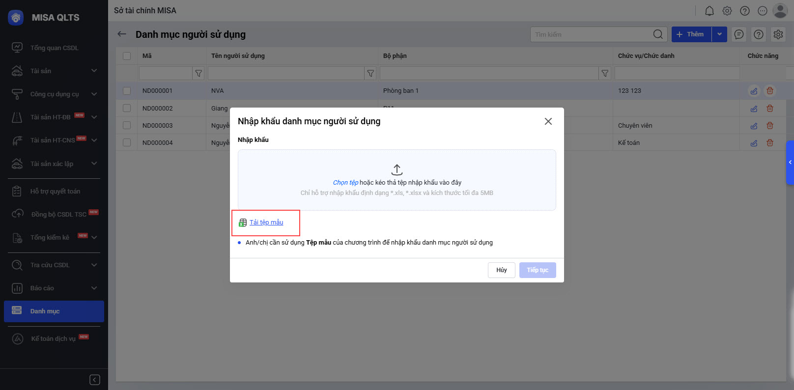The height and width of the screenshot is (390, 794).
Task: Select the checkbox for ND000003
Action: (127, 125)
